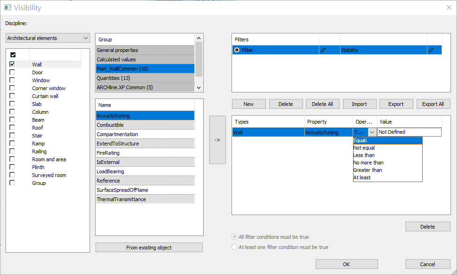Viewport: 457px width, 275px height.
Task: Click the Property column header
Action: click(x=329, y=122)
